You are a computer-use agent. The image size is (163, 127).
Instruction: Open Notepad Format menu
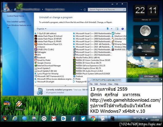(103, 84)
